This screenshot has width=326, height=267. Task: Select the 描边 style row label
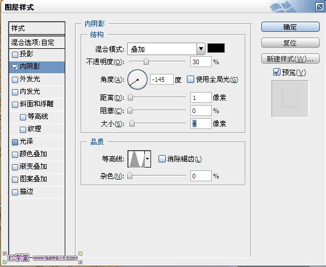coord(26,191)
